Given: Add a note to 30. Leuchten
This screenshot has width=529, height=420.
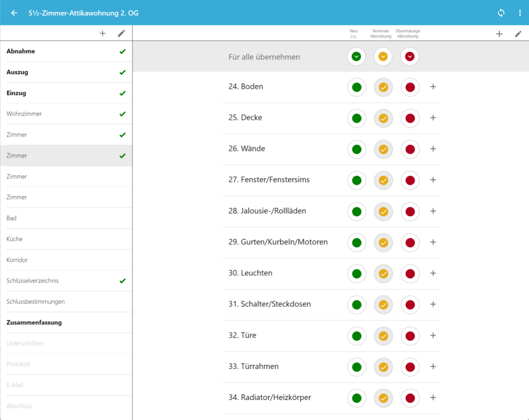Looking at the screenshot, I should pos(433,273).
